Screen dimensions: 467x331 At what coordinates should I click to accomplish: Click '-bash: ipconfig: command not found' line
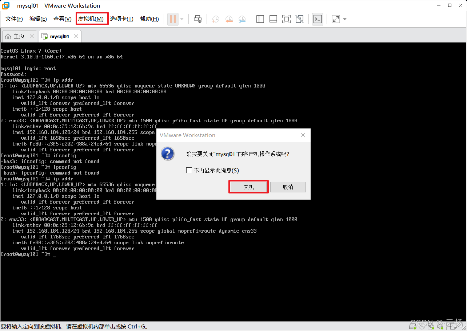pos(50,173)
